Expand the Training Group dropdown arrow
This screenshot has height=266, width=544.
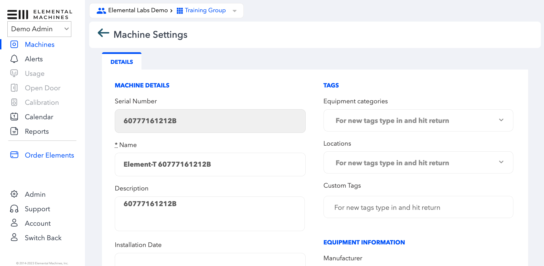point(235,11)
